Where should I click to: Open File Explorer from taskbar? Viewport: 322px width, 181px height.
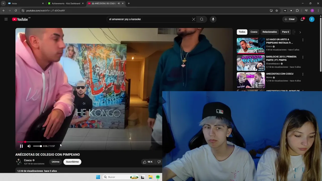tap(150, 177)
